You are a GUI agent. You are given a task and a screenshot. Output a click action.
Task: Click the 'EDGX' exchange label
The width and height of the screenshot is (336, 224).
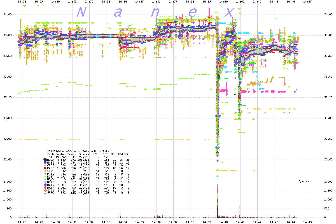pyautogui.click(x=51, y=193)
